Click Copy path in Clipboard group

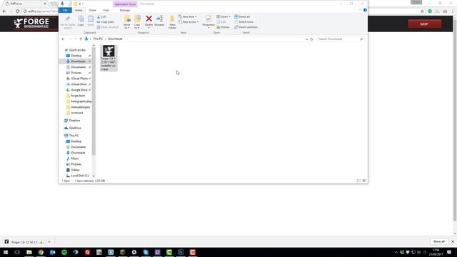105,22
